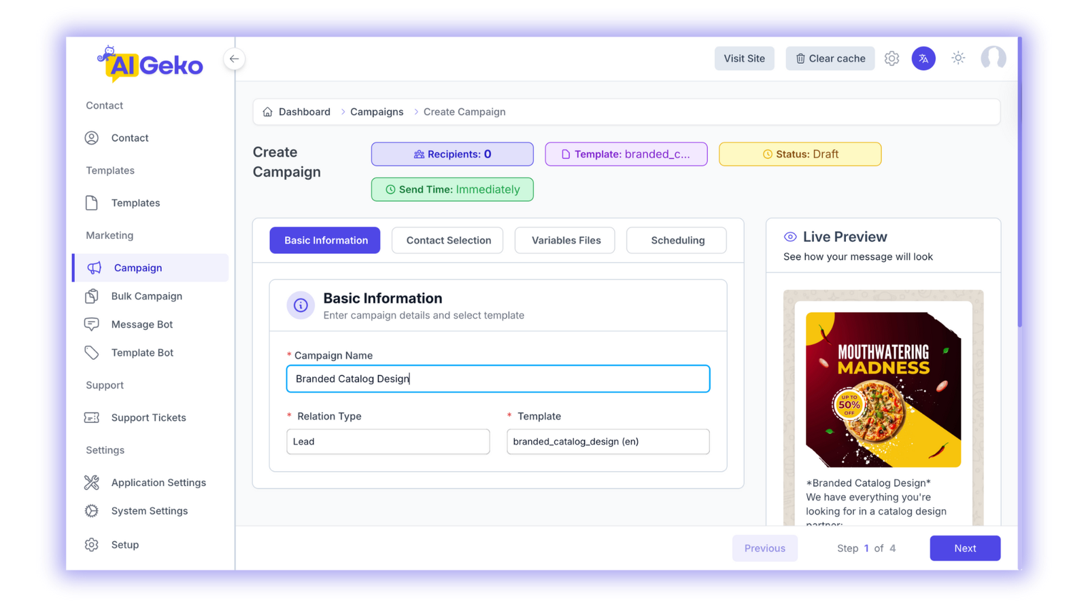Expand the Setup section in sidebar
1088x607 pixels.
pos(124,545)
